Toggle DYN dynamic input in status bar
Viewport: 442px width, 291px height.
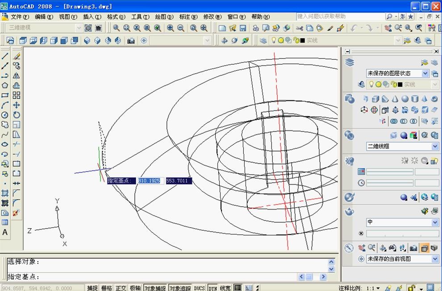coord(213,288)
